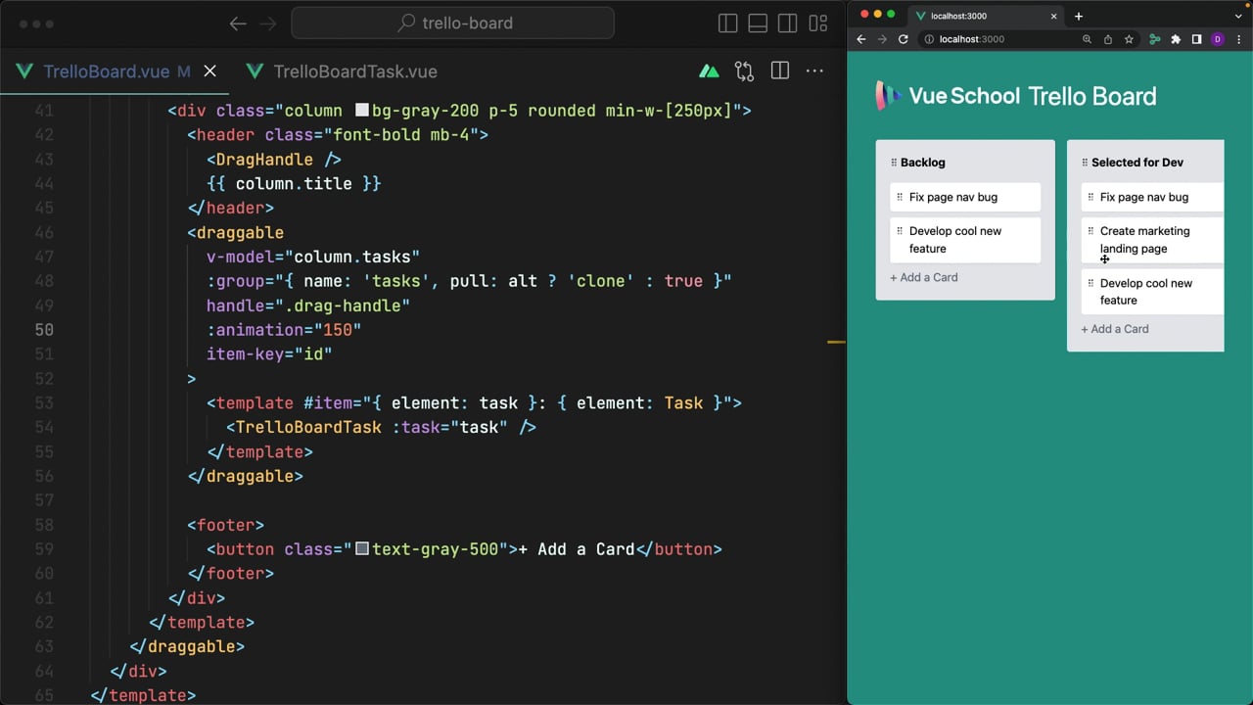The image size is (1253, 705).
Task: Close the TrelloBoard.vue editor tab
Action: tap(209, 71)
